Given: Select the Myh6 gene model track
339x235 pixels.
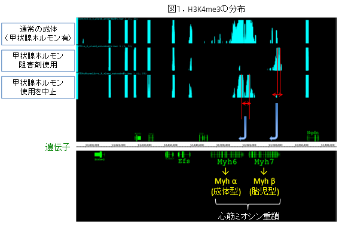Looking at the screenshot, I should pos(227,154).
